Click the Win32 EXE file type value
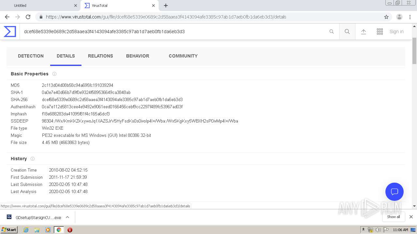Screen dimensions: 417x234 pyautogui.click(x=52, y=128)
